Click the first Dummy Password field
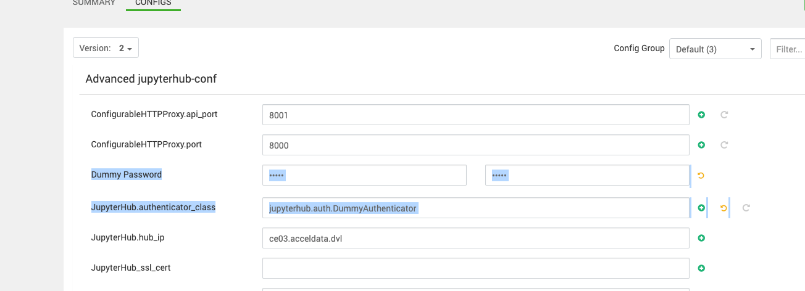 point(364,175)
